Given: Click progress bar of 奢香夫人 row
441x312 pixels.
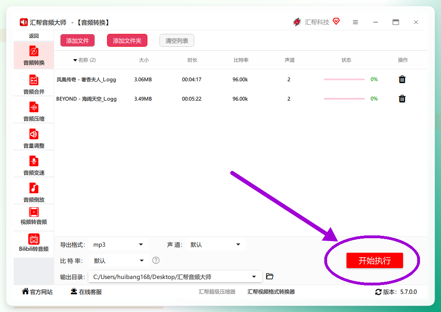Looking at the screenshot, I should [x=344, y=79].
